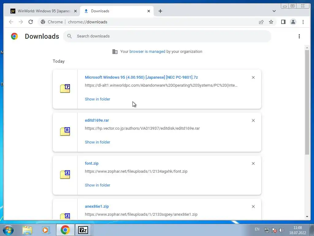Open Microsoft Windows 95 [Japanese] .7z file
Viewport: 314px width, 236px height.
pos(141,77)
